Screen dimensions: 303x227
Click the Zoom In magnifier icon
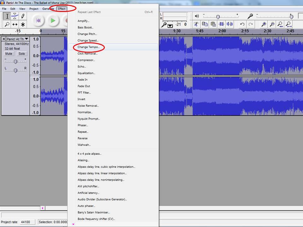click(264, 24)
